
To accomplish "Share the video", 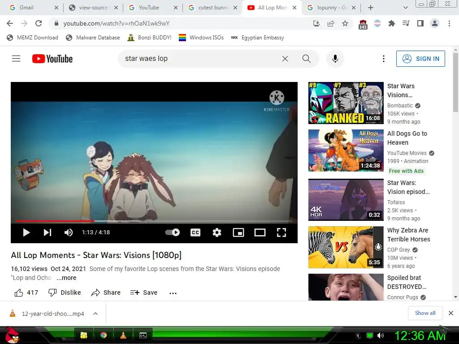I will [106, 292].
